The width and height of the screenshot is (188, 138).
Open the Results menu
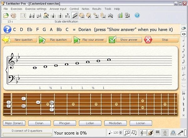pos(97,9)
